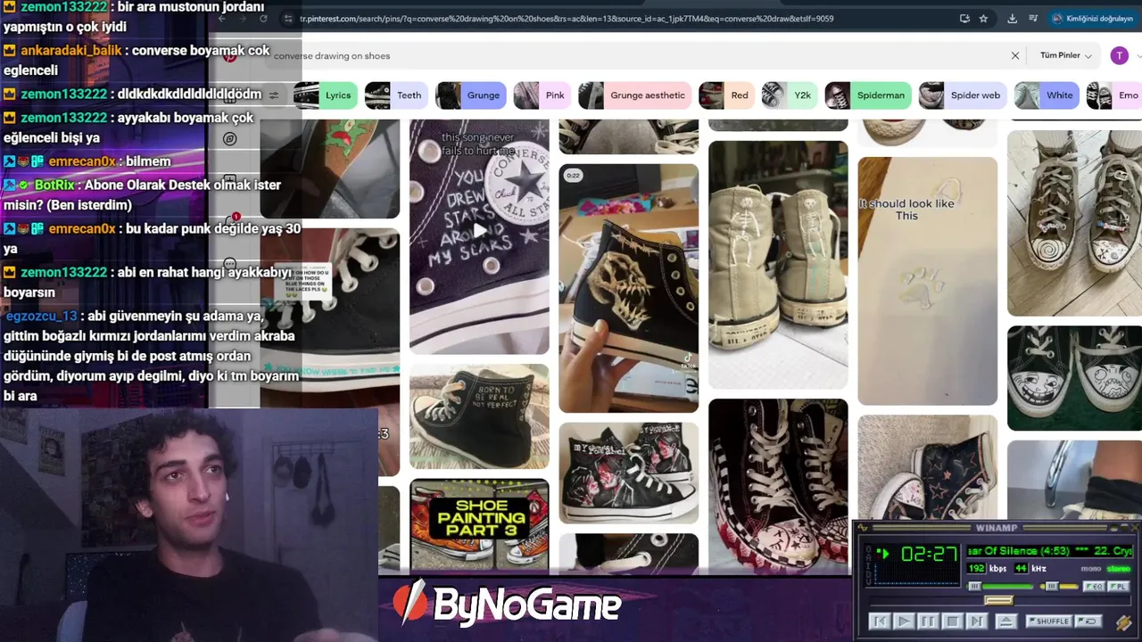
Task: Stop playback in Winamp
Action: coord(952,621)
